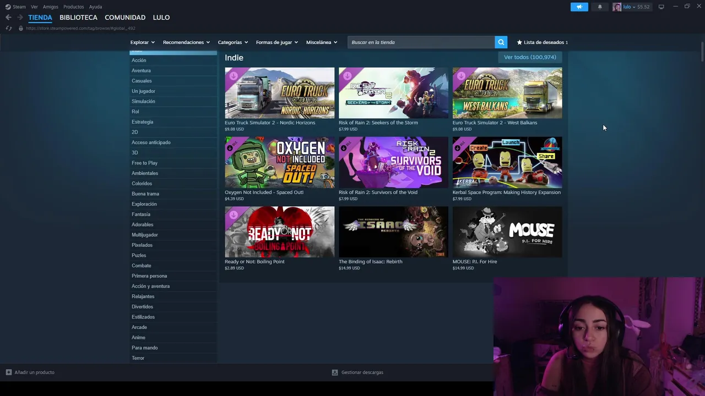Screen dimensions: 705x396
Task: Click DLC badge on West Balkans thumbnail
Action: (x=462, y=75)
